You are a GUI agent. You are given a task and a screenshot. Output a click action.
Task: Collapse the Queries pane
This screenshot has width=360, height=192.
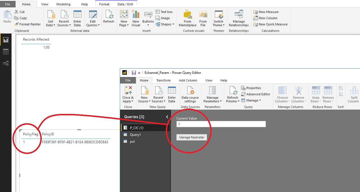click(x=167, y=117)
